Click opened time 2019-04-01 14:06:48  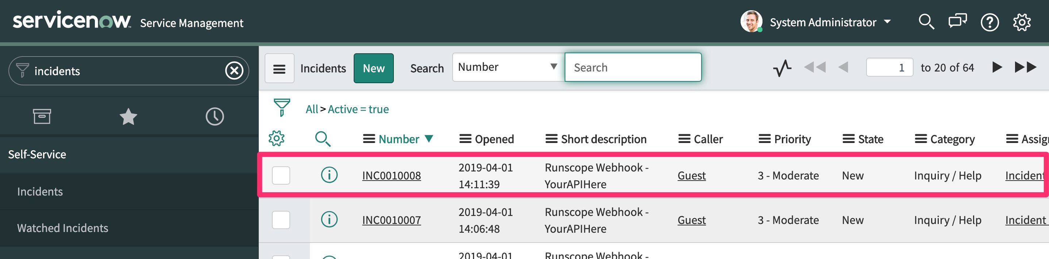pos(485,220)
